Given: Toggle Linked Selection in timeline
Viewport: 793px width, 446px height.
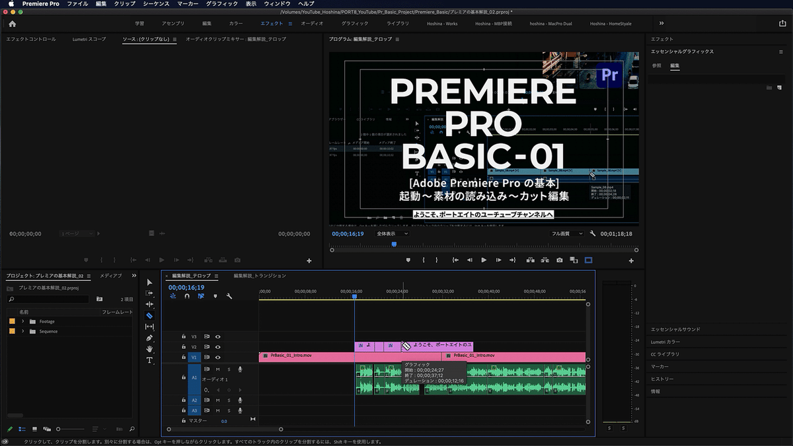Looking at the screenshot, I should pos(201,296).
